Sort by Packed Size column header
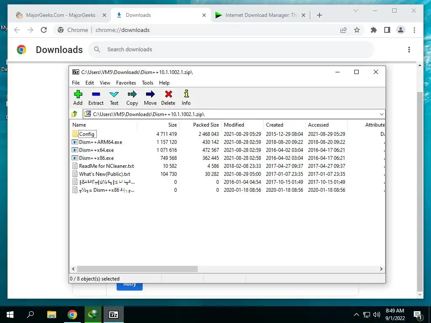The height and width of the screenshot is (323, 431). (x=200, y=124)
